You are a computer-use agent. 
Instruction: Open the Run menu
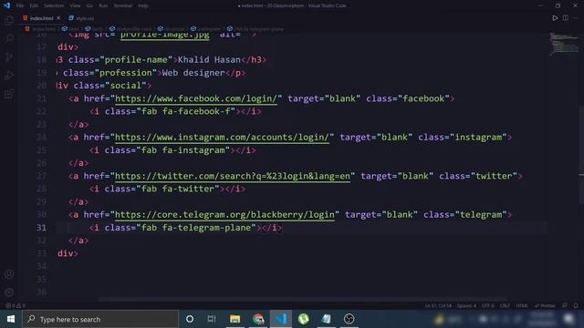103,5
